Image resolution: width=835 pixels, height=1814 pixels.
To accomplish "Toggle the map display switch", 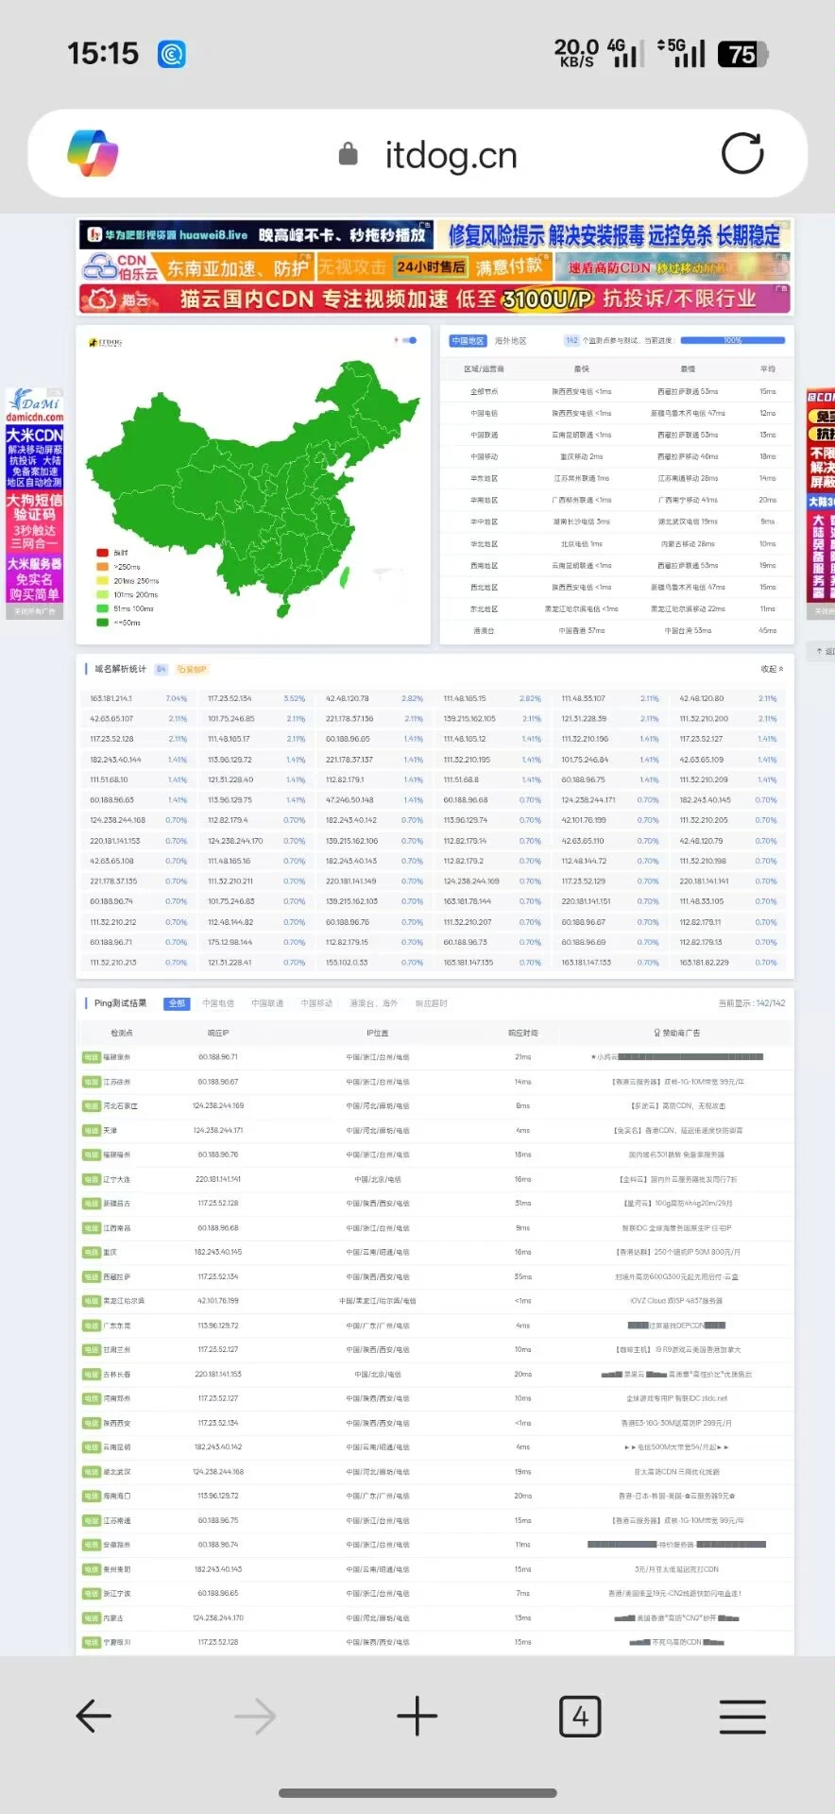I will click(410, 340).
